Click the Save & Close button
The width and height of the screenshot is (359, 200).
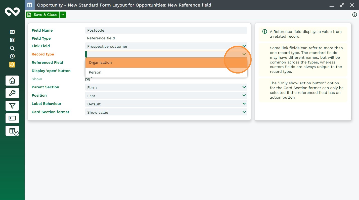(x=42, y=15)
